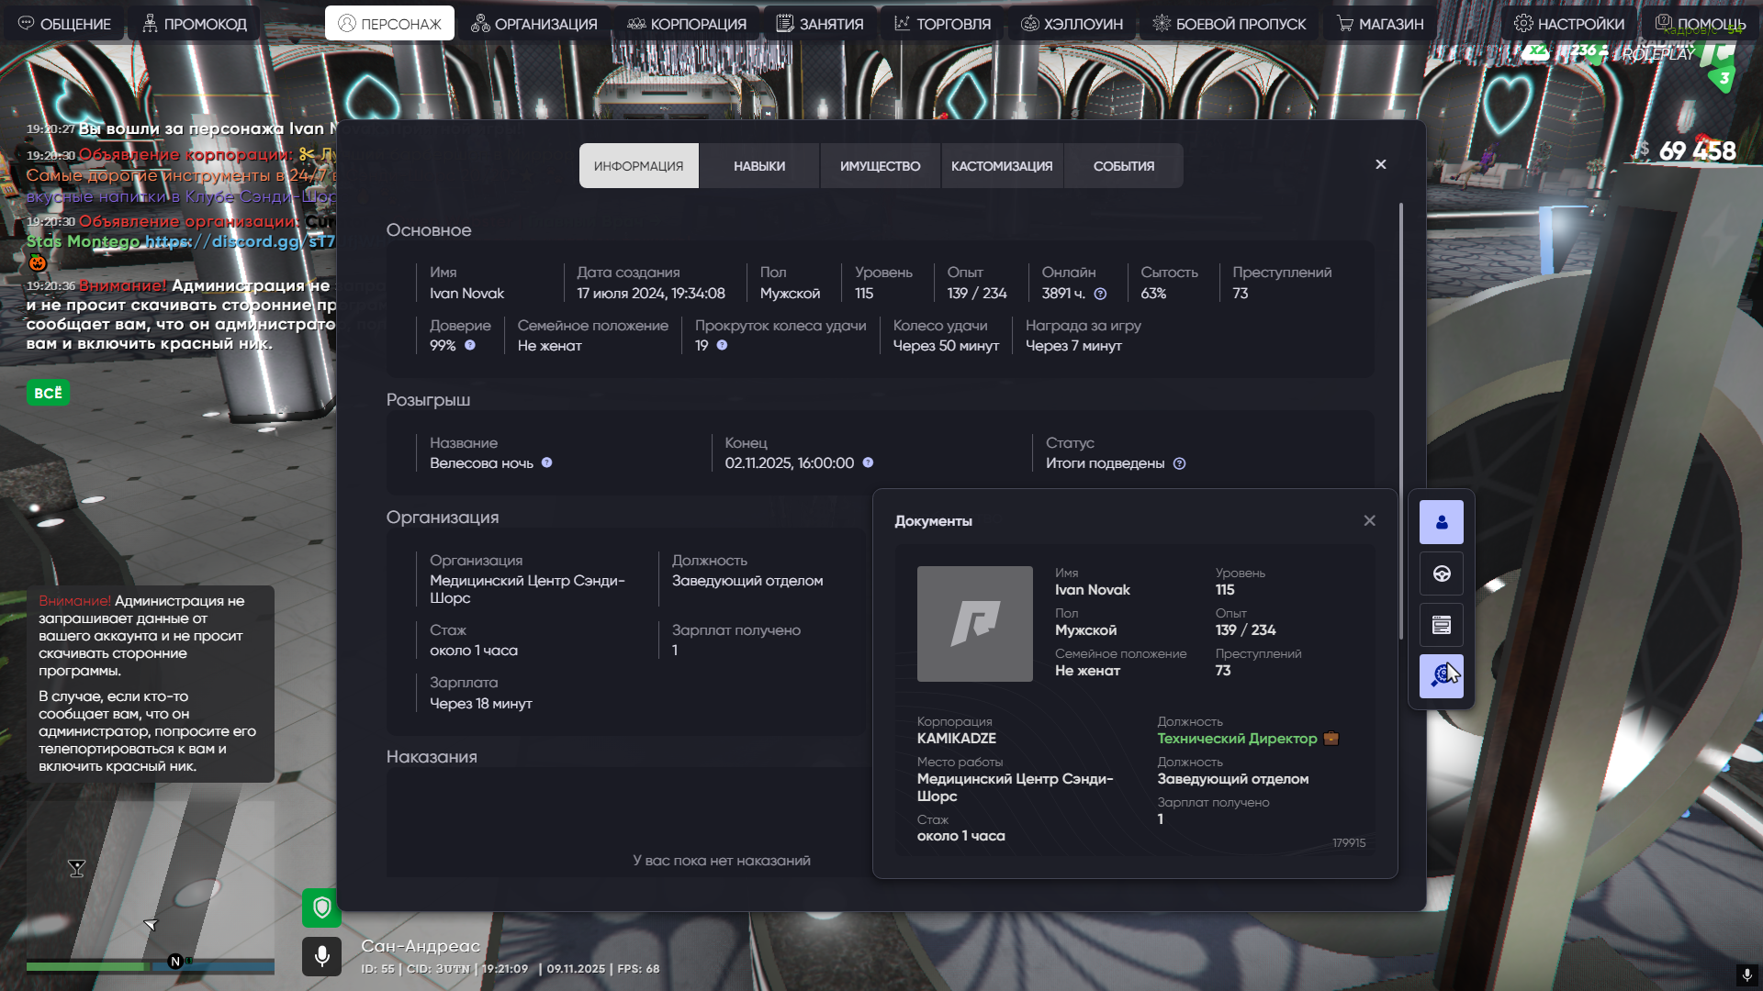The height and width of the screenshot is (991, 1763).
Task: Open the ОРГАНИЗАЦИЯ menu
Action: pos(533,24)
